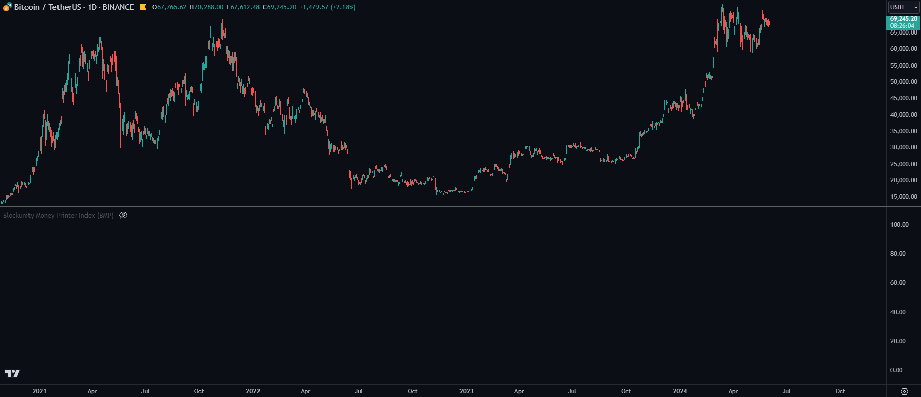Click the low value L67,612.48
The width and height of the screenshot is (921, 397).
pos(243,7)
